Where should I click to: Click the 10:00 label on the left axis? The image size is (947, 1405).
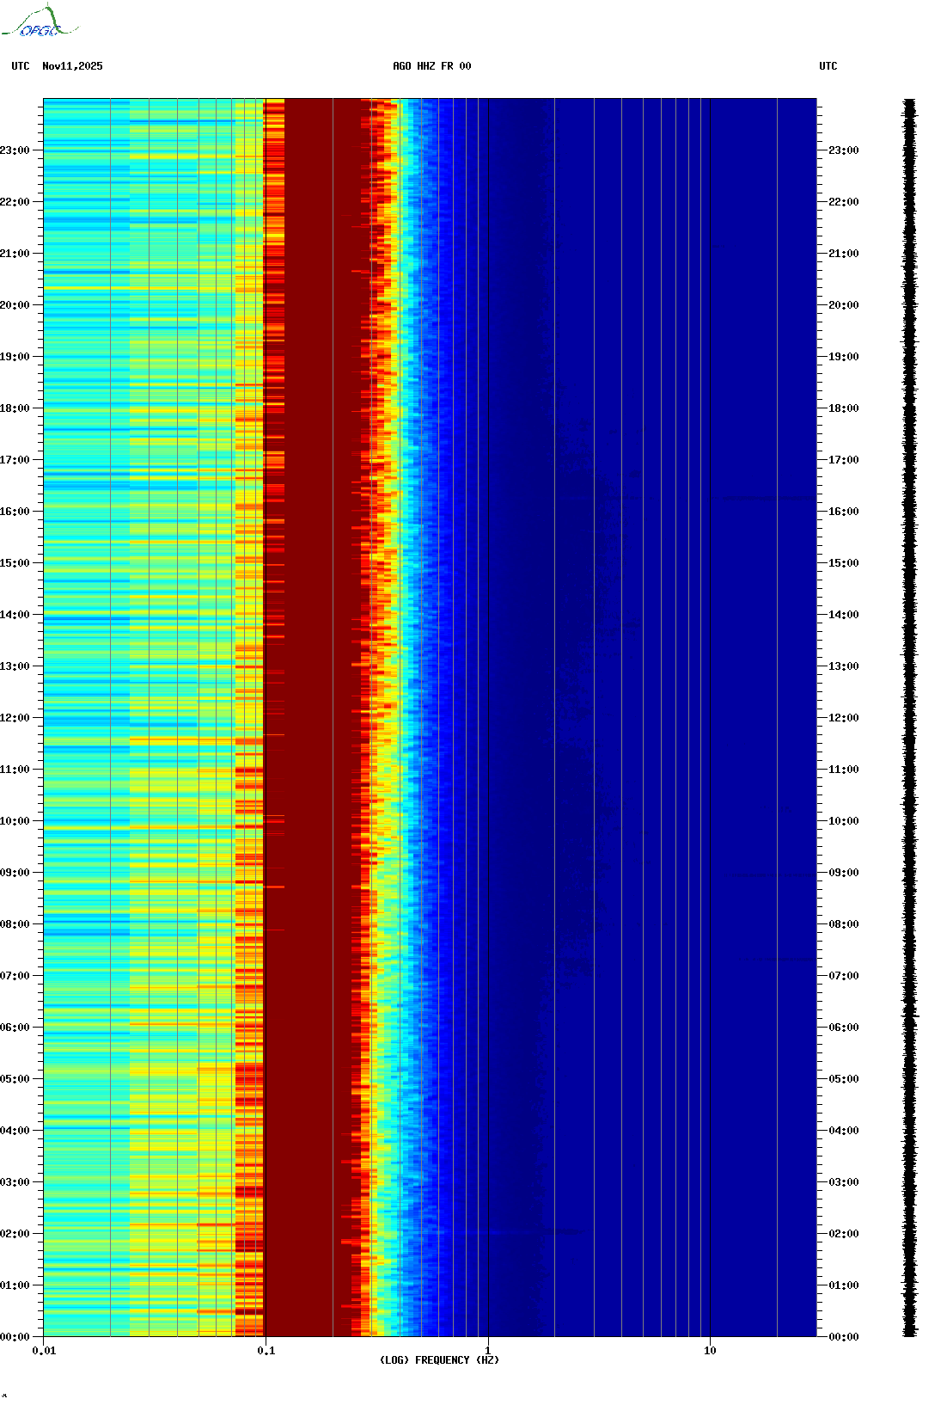point(15,821)
